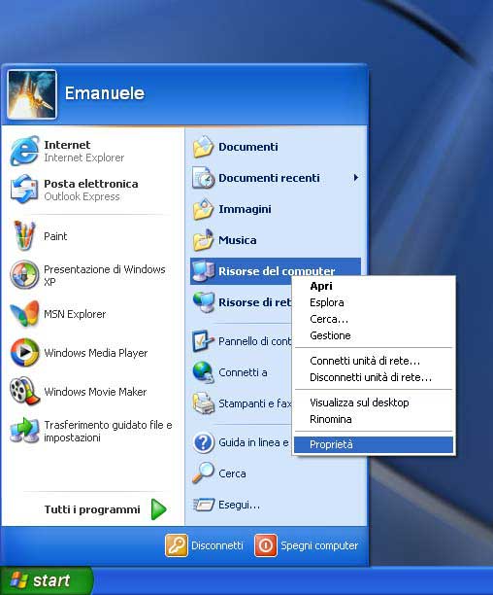Launch Outlook Express mail icon
Image resolution: width=493 pixels, height=595 pixels.
point(24,190)
